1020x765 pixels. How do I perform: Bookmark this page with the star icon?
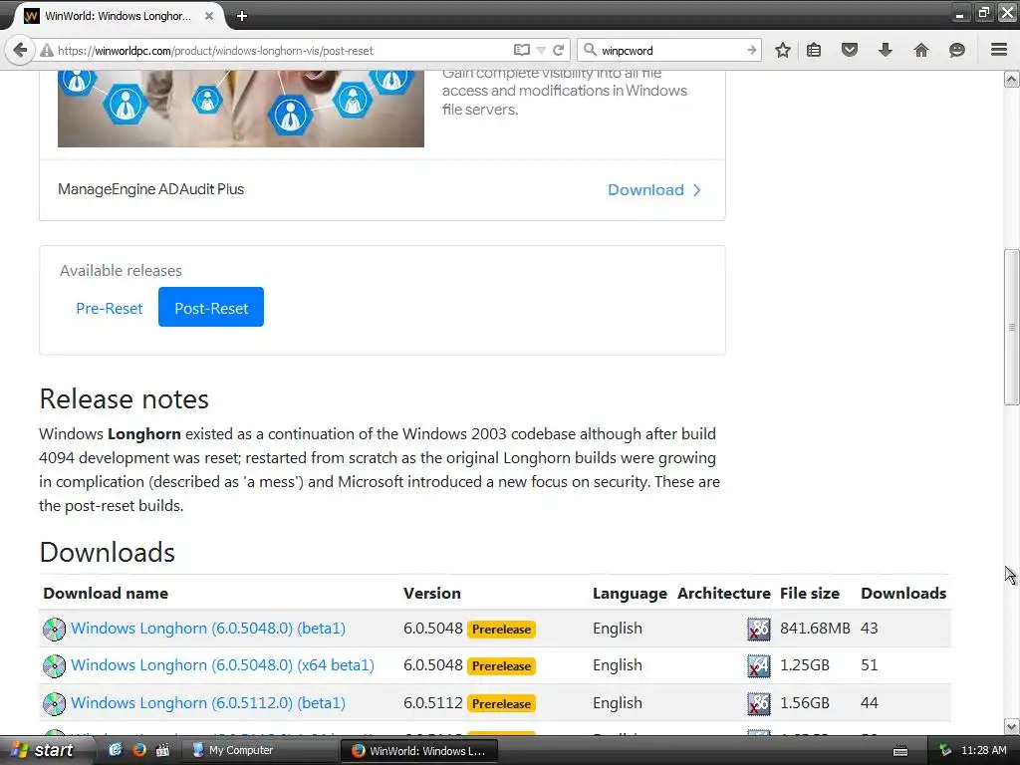(x=783, y=50)
